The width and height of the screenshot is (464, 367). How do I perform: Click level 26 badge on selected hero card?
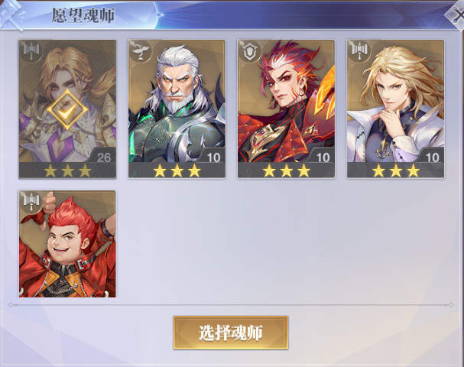click(x=102, y=155)
